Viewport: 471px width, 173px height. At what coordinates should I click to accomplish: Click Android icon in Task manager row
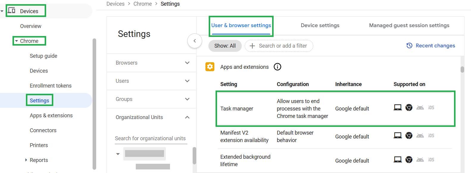click(x=420, y=107)
